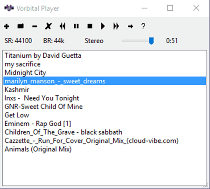This screenshot has width=210, height=189.
Task: Open help with the question mark
Action: pyautogui.click(x=143, y=26)
